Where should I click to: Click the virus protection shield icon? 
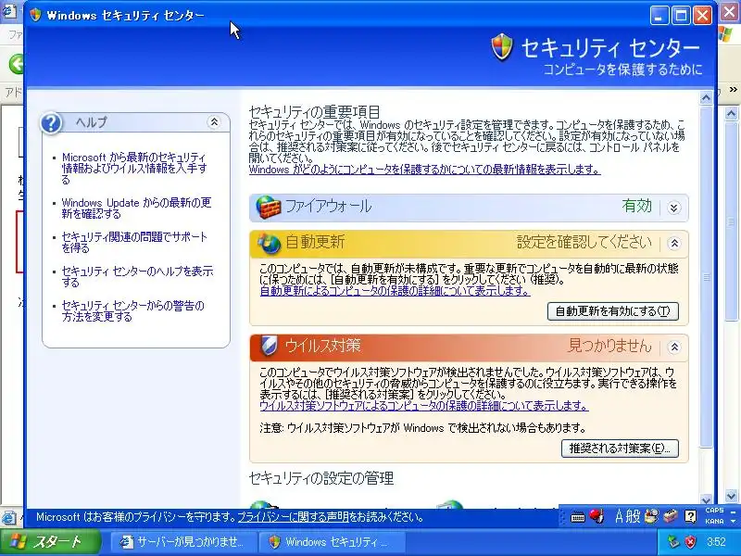(268, 347)
